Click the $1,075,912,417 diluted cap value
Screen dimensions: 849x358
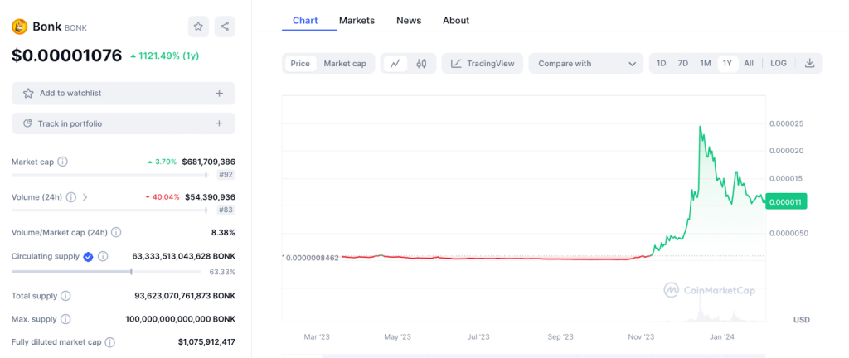206,342
